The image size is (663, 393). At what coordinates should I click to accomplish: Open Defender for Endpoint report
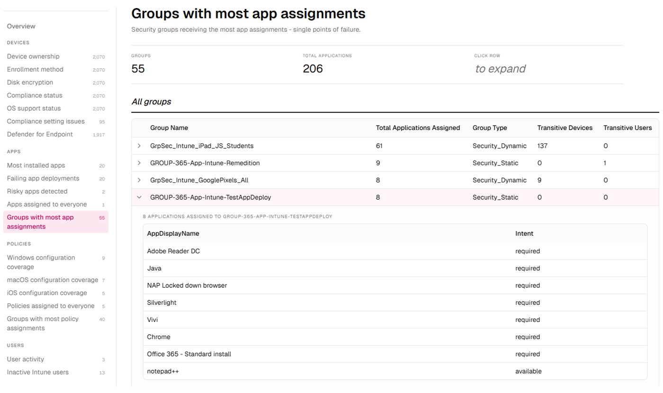point(56,134)
